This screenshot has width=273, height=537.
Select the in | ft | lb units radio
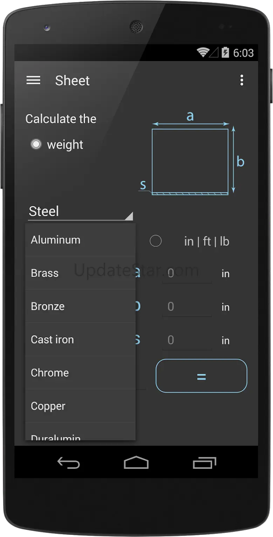[x=156, y=241]
